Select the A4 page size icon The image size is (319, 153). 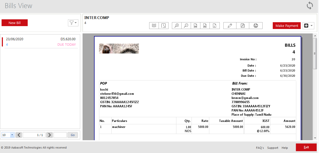click(x=195, y=26)
